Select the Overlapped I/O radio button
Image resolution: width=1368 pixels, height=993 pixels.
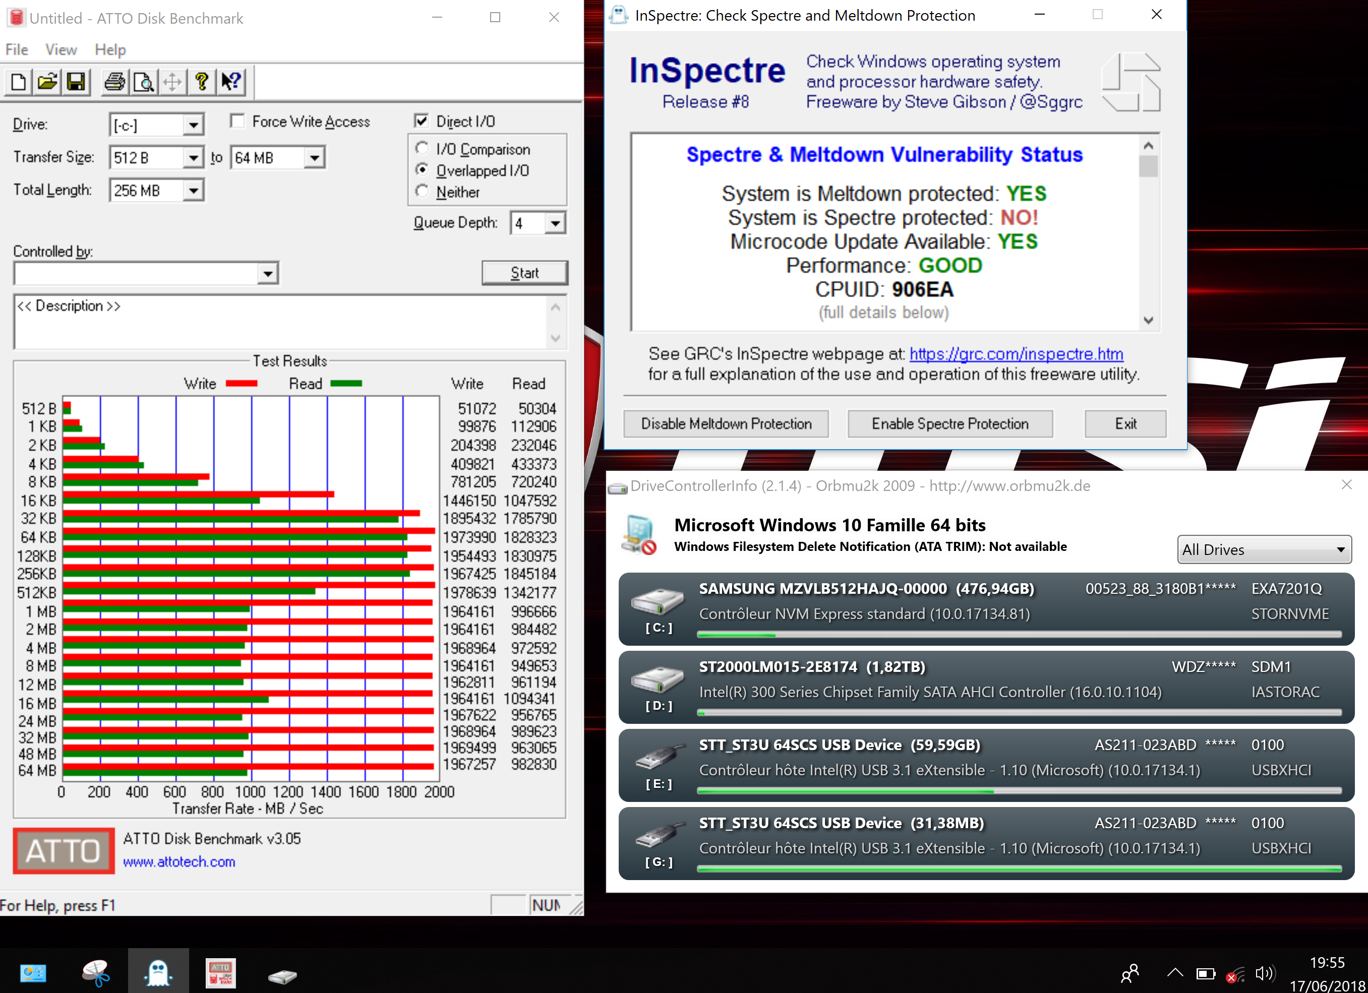click(x=422, y=169)
